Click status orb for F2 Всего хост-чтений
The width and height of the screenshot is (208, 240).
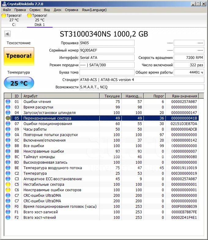click(x=8, y=217)
